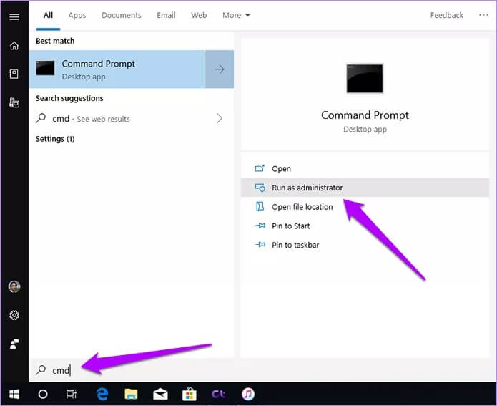The height and width of the screenshot is (406, 497).
Task: Click the Cortana circle on taskbar
Action: pyautogui.click(x=43, y=394)
